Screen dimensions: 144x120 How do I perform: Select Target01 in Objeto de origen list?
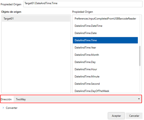36,19
